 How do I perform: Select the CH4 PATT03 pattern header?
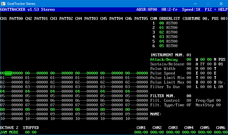click(x=86, y=18)
